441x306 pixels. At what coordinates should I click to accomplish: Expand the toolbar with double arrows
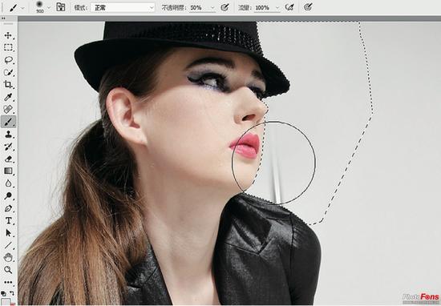click(x=3, y=18)
